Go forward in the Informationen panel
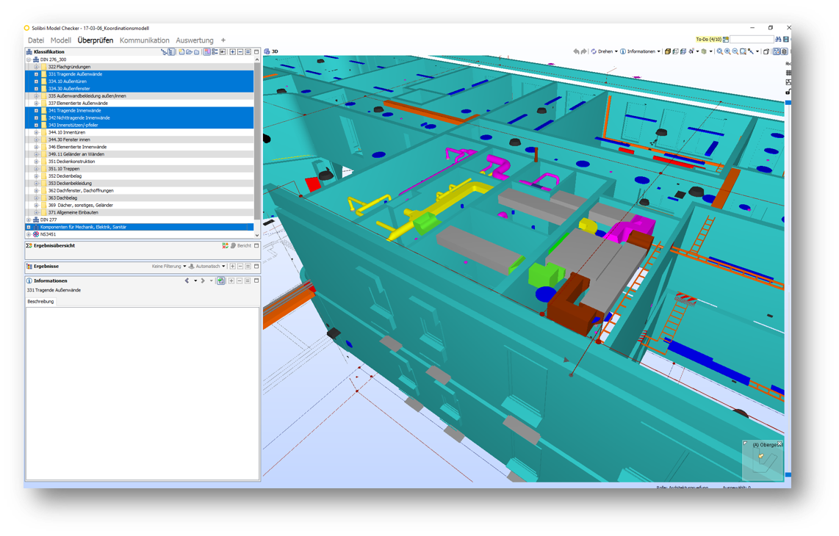The width and height of the screenshot is (839, 536). click(x=203, y=280)
